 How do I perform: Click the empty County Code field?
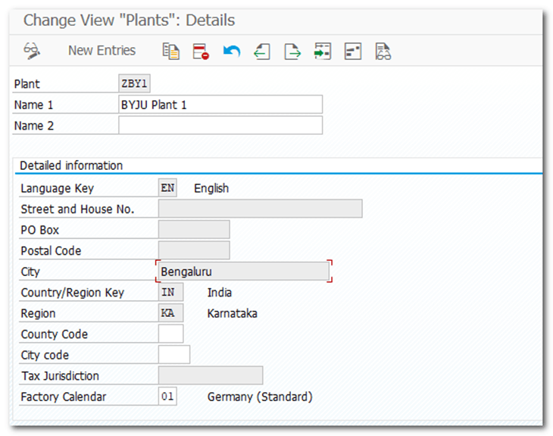point(170,334)
